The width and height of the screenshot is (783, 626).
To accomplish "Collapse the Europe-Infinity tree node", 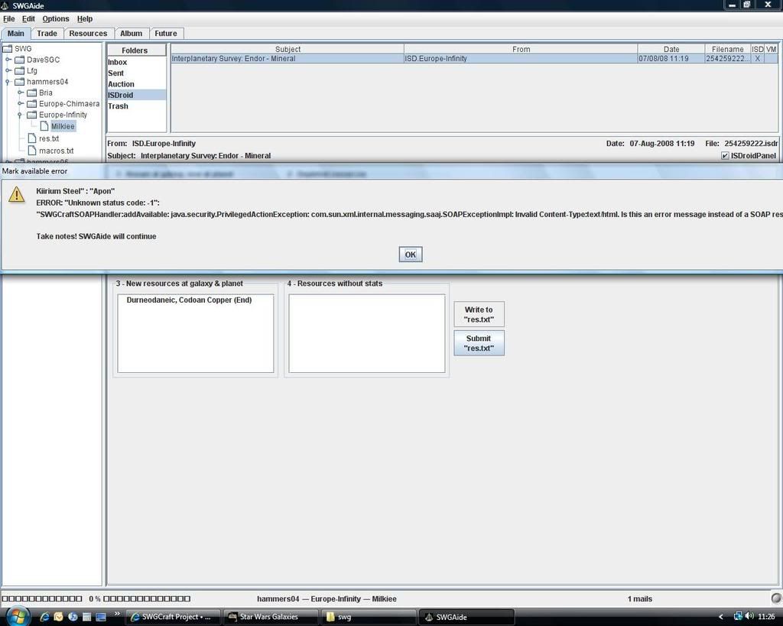I will 19,115.
